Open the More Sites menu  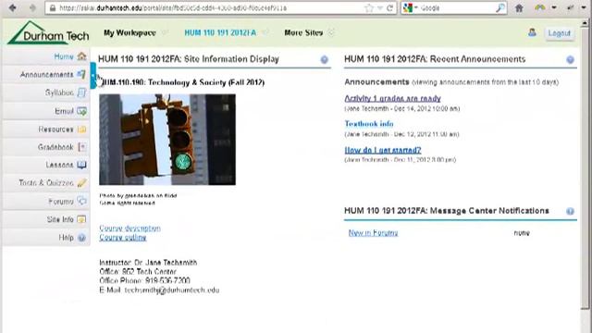click(x=303, y=33)
